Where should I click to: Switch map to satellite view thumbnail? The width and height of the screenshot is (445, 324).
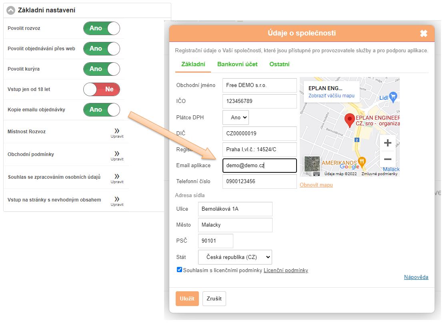(x=312, y=164)
